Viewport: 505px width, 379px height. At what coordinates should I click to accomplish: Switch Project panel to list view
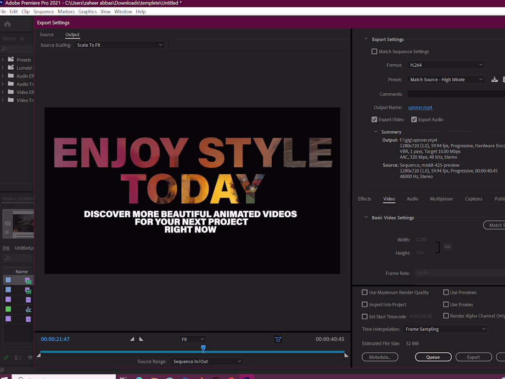click(18, 357)
